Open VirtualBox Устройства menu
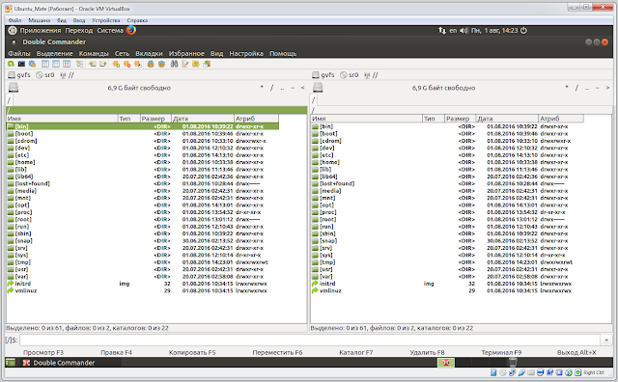The height and width of the screenshot is (382, 618). point(105,20)
